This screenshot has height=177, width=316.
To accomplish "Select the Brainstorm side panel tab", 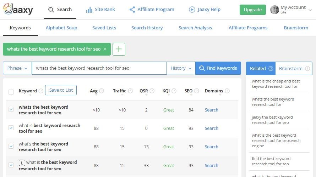I will tap(294, 69).
